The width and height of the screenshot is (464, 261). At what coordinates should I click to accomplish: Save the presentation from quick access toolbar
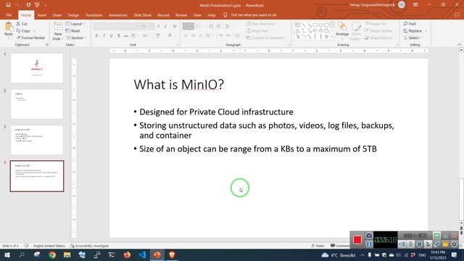pos(8,5)
